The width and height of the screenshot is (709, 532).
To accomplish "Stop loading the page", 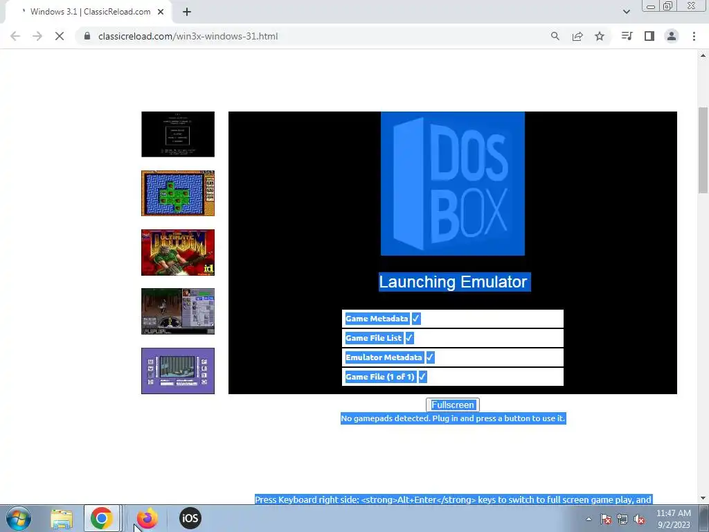I will click(x=60, y=36).
